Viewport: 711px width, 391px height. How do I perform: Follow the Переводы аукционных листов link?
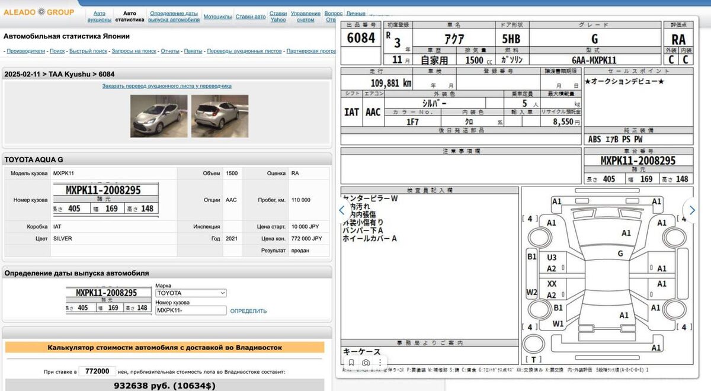pos(244,52)
